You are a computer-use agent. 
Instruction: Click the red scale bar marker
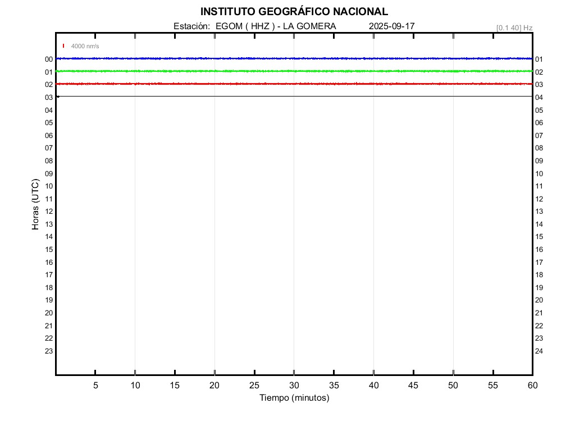pos(63,46)
